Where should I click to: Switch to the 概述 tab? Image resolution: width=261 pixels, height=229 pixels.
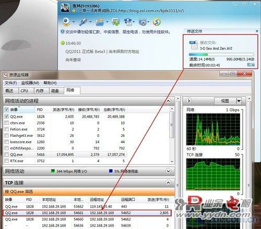coord(11,91)
